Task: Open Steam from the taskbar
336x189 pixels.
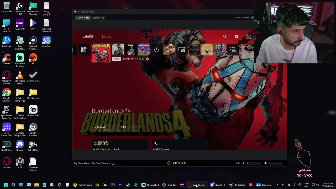Action: [128, 185]
